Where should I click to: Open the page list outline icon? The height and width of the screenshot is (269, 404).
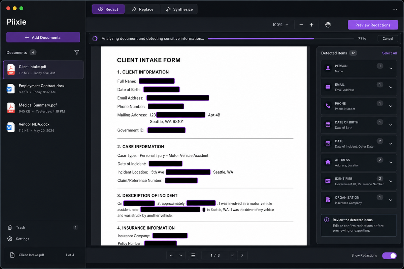[x=193, y=256]
